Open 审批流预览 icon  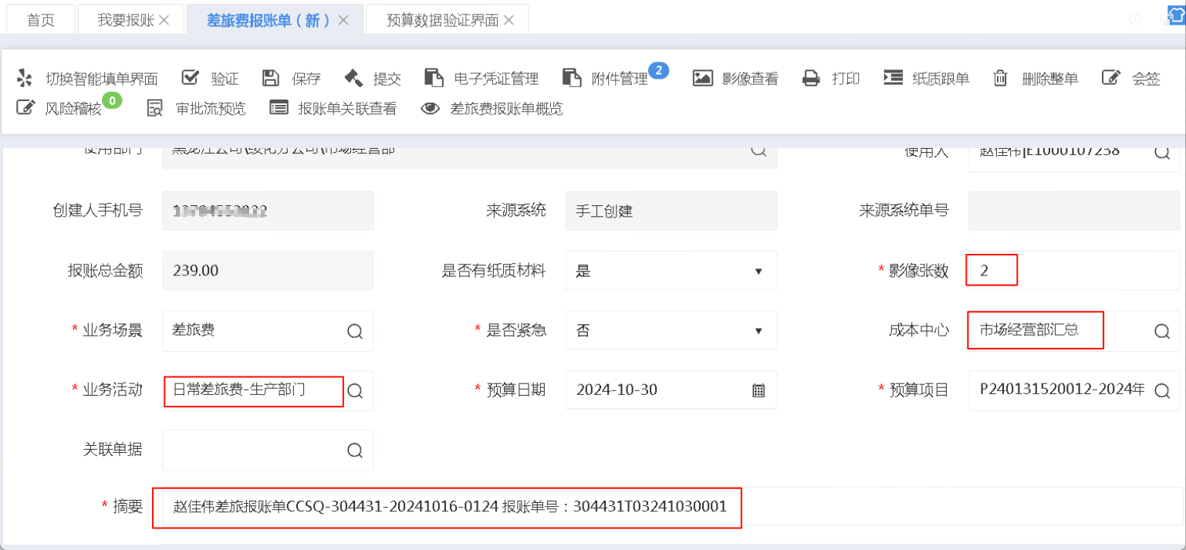(x=155, y=108)
